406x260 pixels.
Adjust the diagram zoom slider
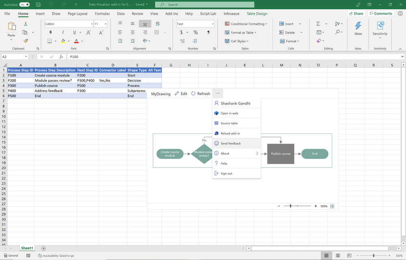click(x=291, y=206)
